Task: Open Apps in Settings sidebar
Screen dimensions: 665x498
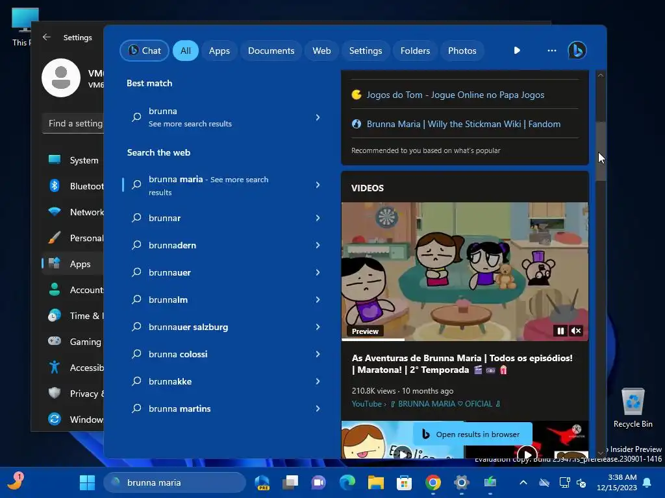Action: click(73, 264)
